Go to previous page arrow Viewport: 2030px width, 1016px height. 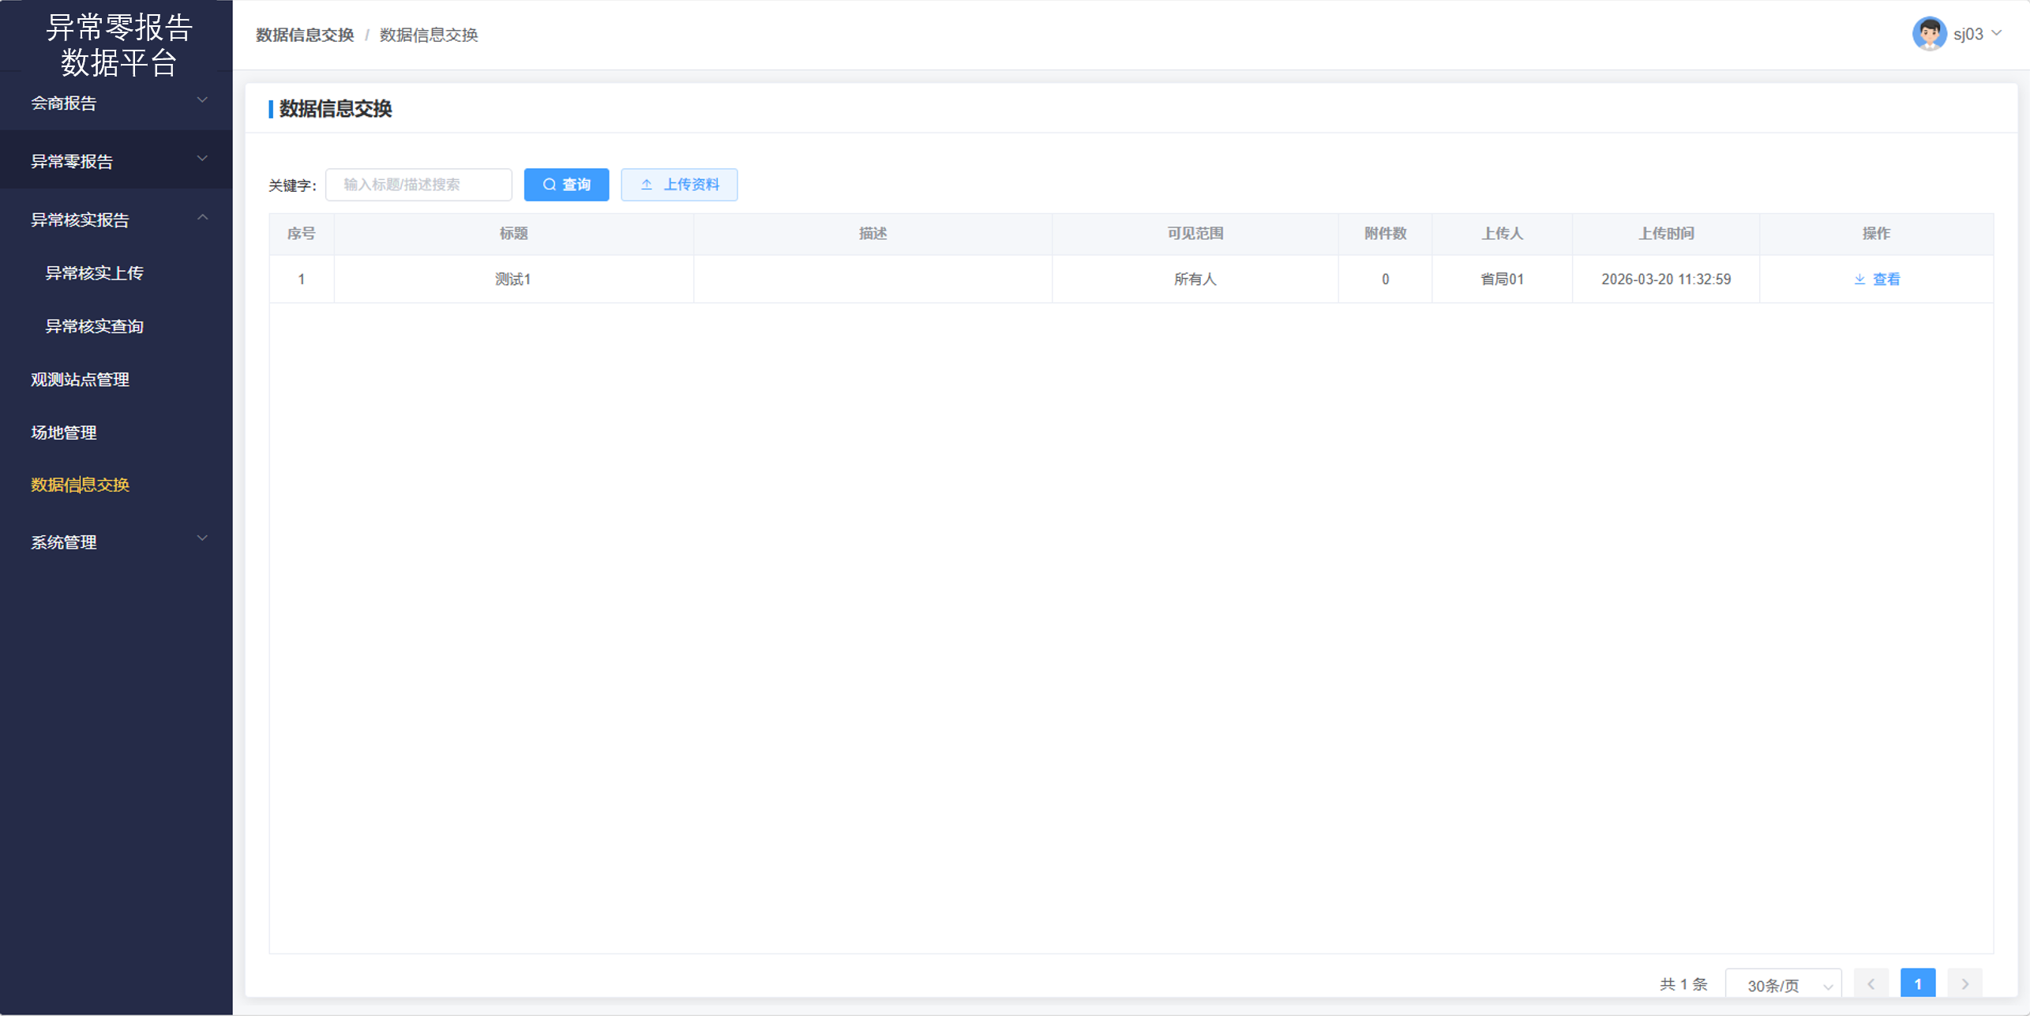(x=1871, y=984)
